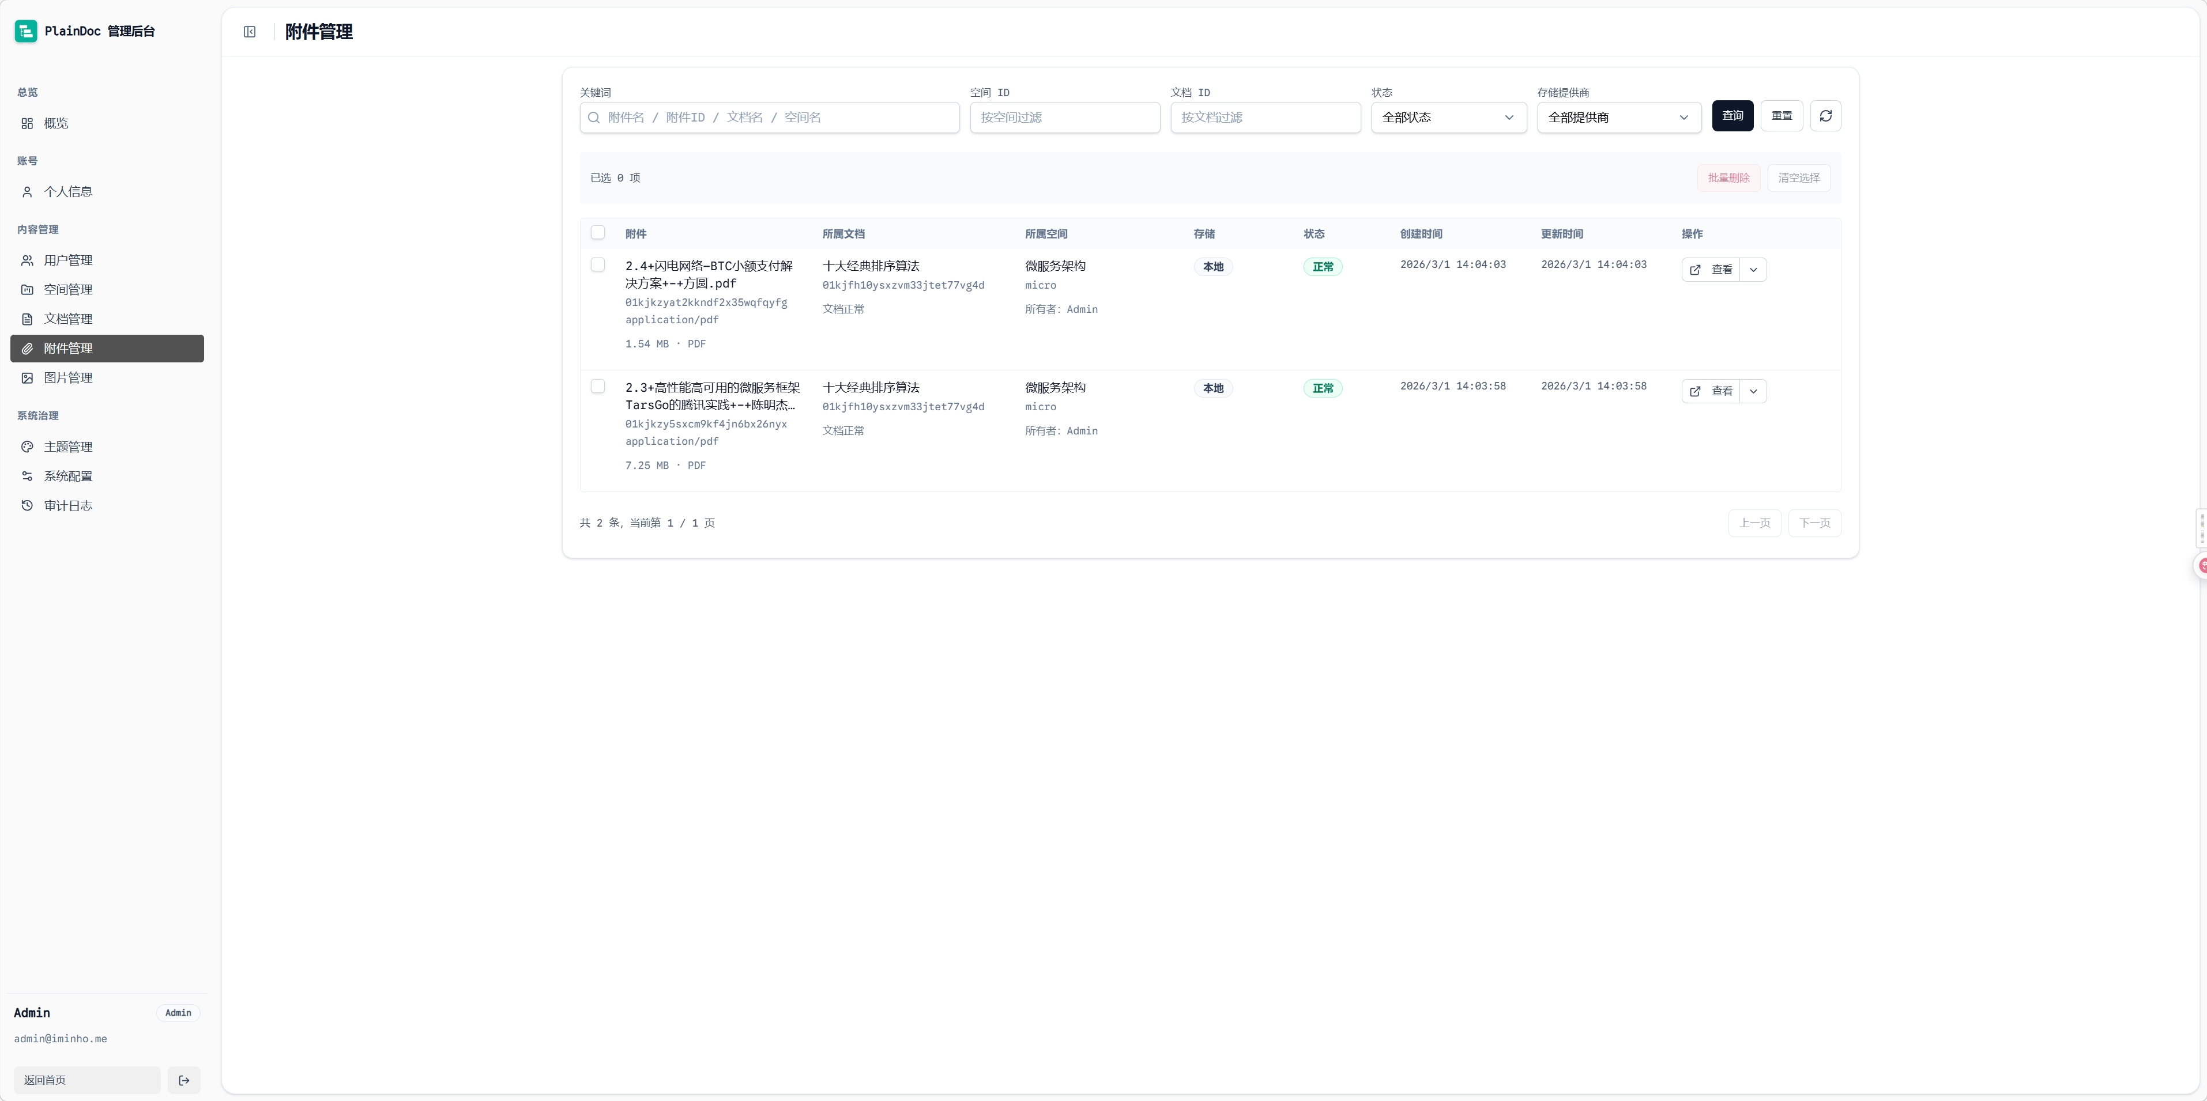Click the user management people icon
The image size is (2207, 1101).
coord(28,260)
